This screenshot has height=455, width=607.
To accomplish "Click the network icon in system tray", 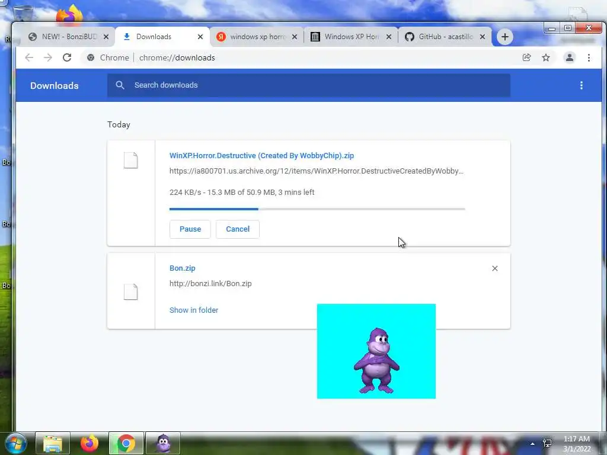I will [x=547, y=443].
